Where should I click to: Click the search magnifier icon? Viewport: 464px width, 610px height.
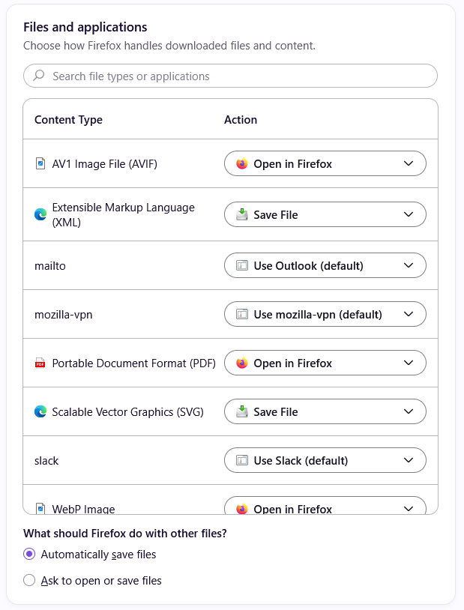(x=39, y=76)
